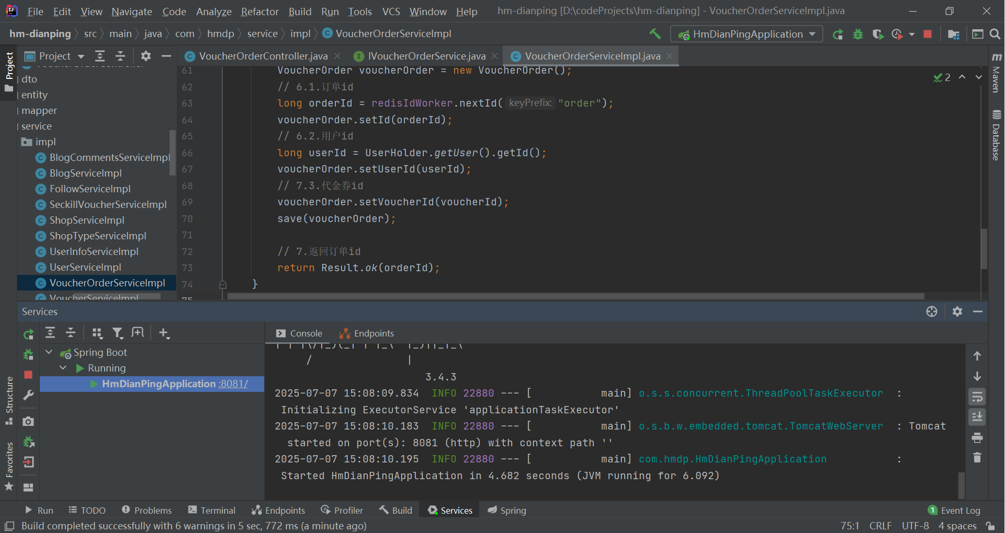This screenshot has width=1005, height=533.
Task: Open the 4 spaces indent selector
Action: pos(957,526)
